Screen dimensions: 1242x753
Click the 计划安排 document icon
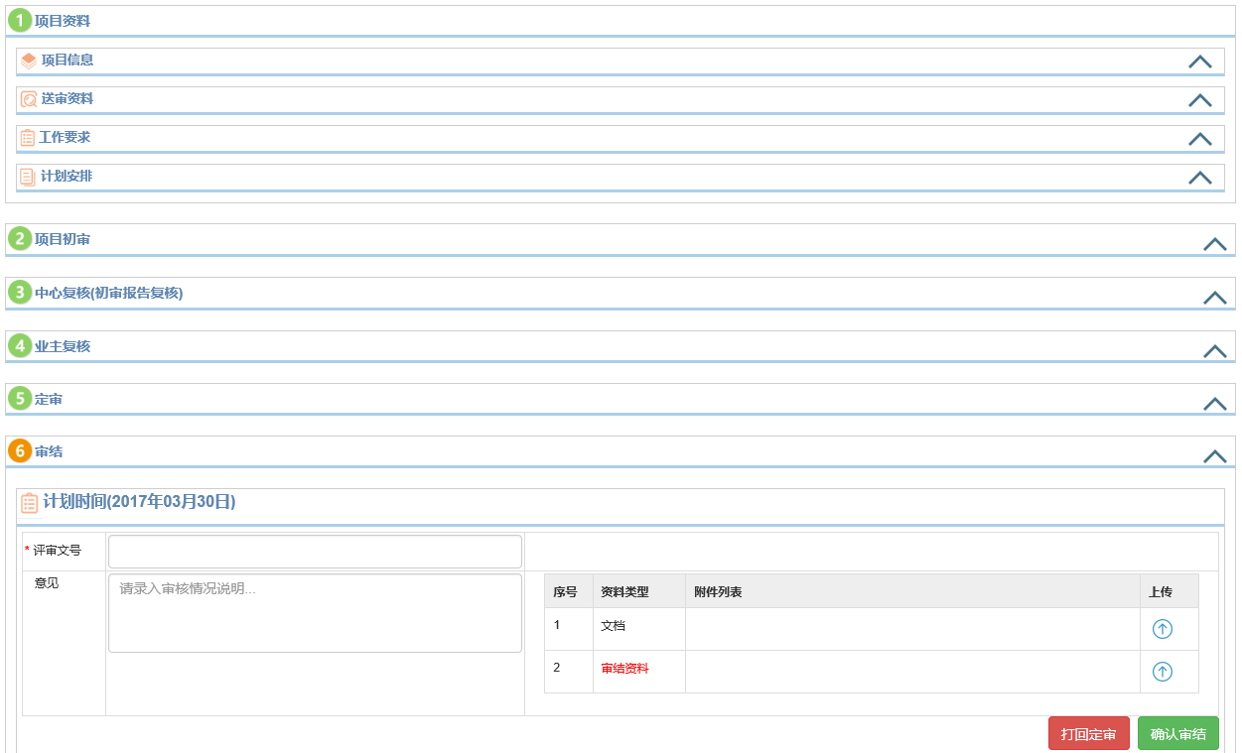pos(28,177)
